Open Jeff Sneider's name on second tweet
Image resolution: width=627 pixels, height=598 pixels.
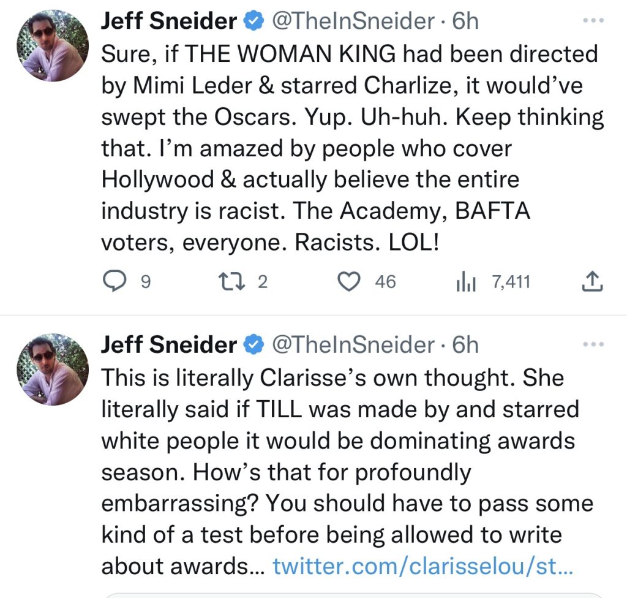[x=168, y=346]
